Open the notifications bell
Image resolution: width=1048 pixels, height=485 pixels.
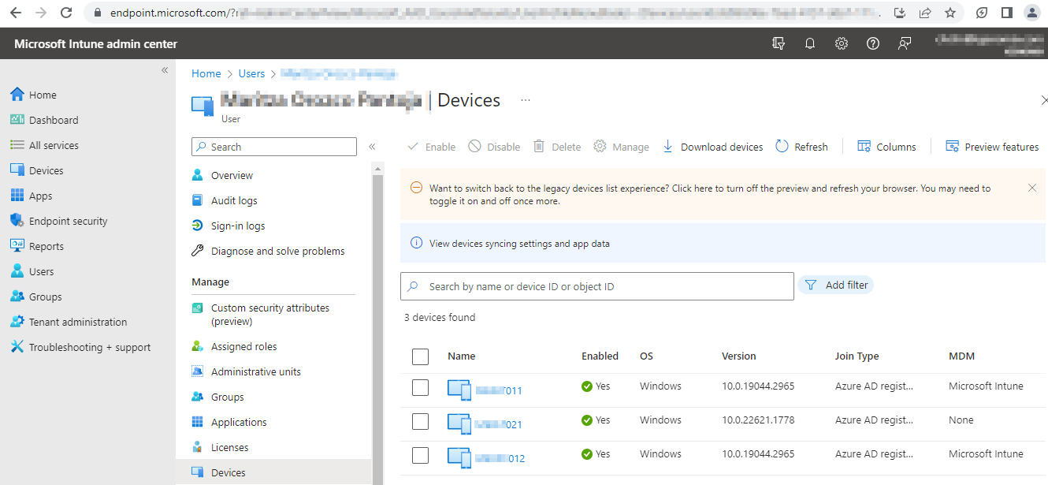pyautogui.click(x=810, y=44)
